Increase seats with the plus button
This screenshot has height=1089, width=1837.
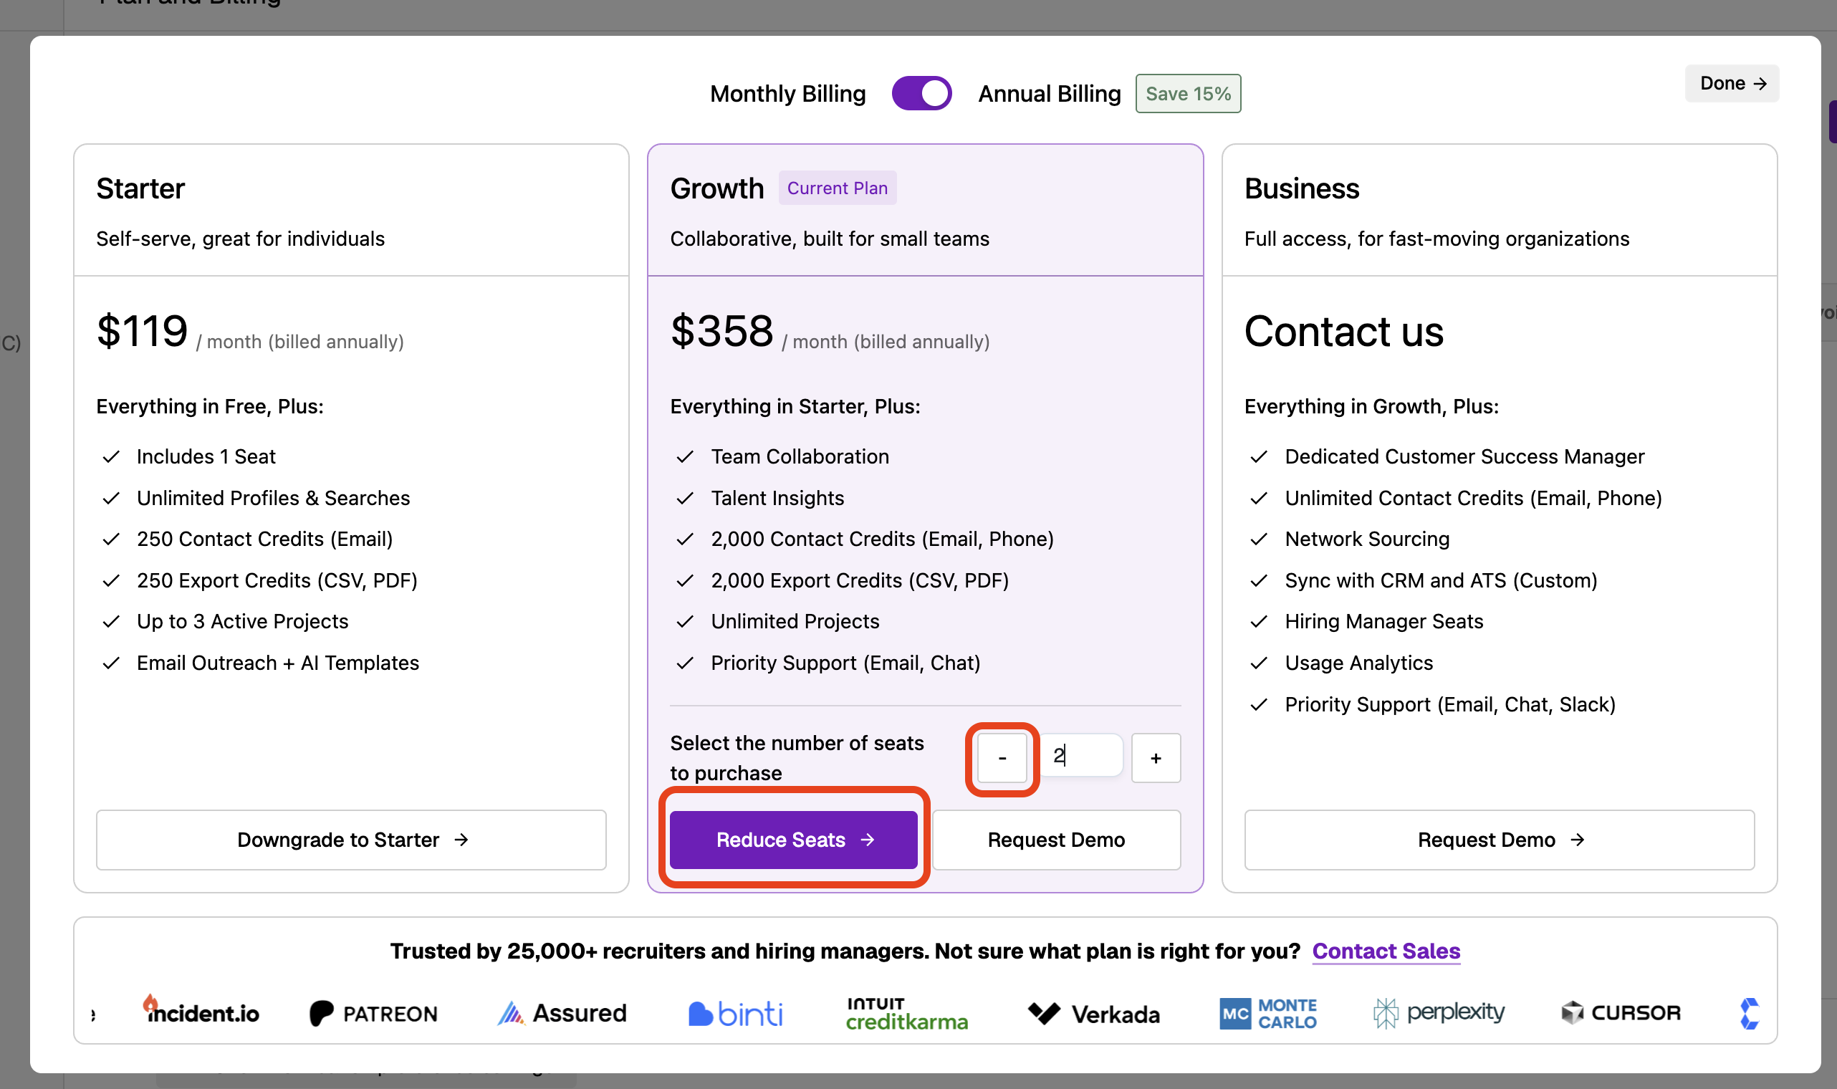pos(1156,758)
